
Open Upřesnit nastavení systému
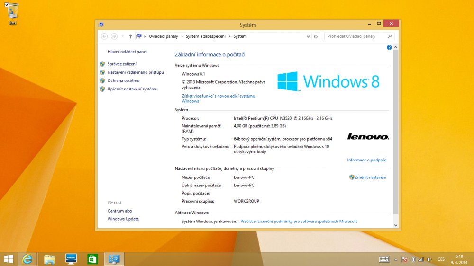pyautogui.click(x=132, y=89)
